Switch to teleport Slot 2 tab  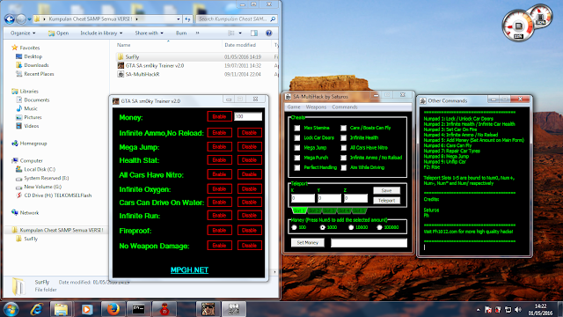click(314, 210)
